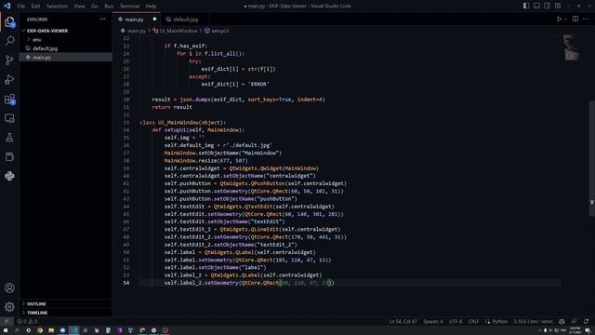Fold the class Ui_MainWindow line 33
Screen dimensions: 595x335
click(x=135, y=122)
